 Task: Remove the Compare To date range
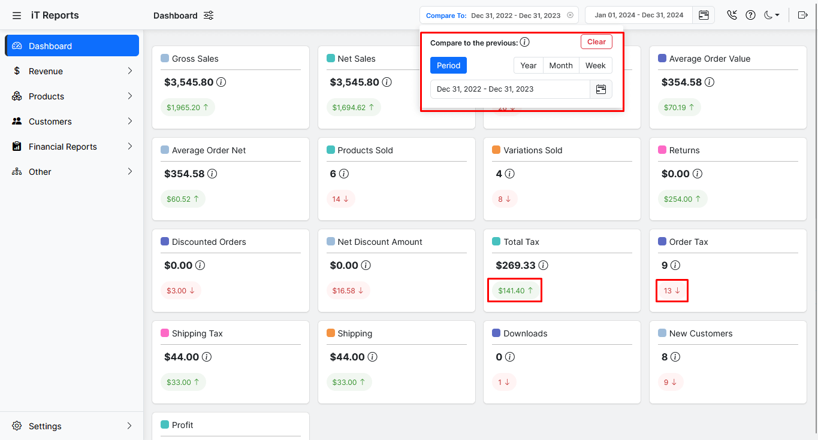(x=570, y=15)
